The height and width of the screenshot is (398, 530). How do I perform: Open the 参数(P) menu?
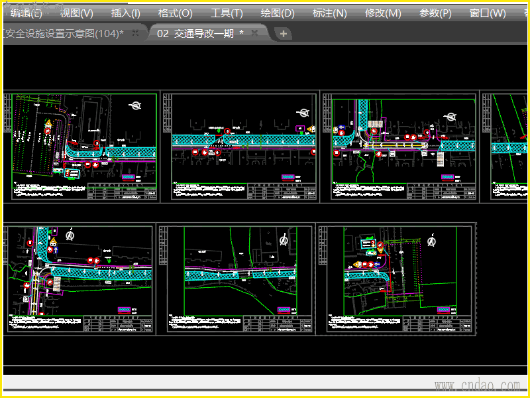(x=435, y=13)
